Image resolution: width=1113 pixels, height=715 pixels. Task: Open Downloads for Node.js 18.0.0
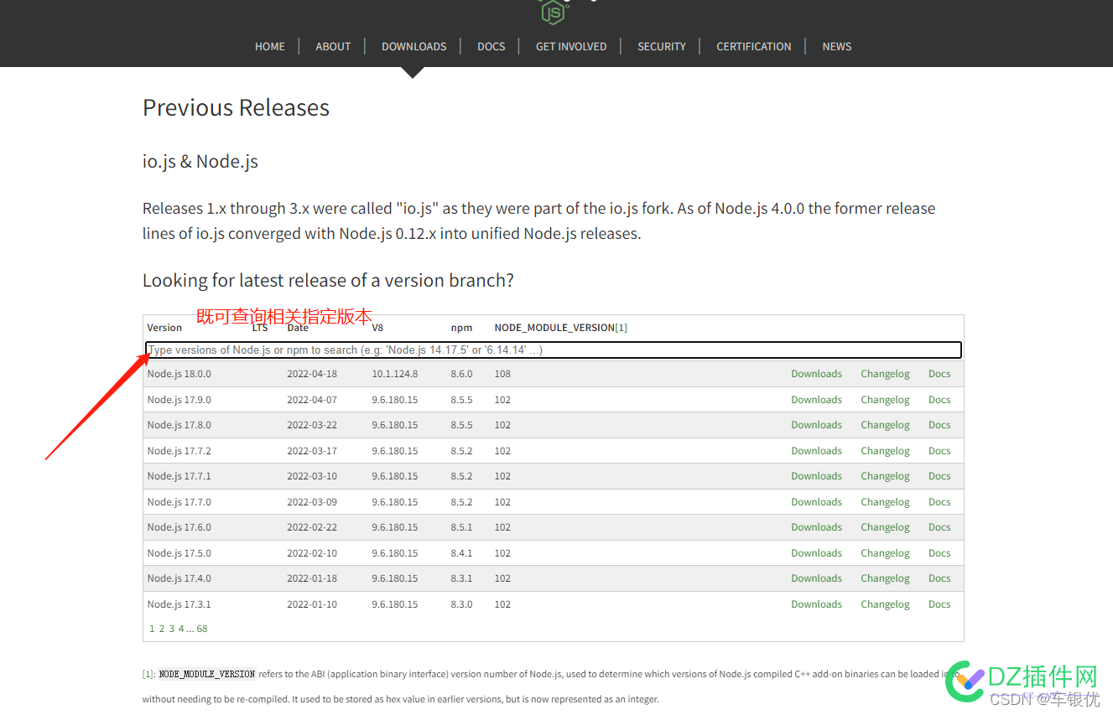point(817,374)
